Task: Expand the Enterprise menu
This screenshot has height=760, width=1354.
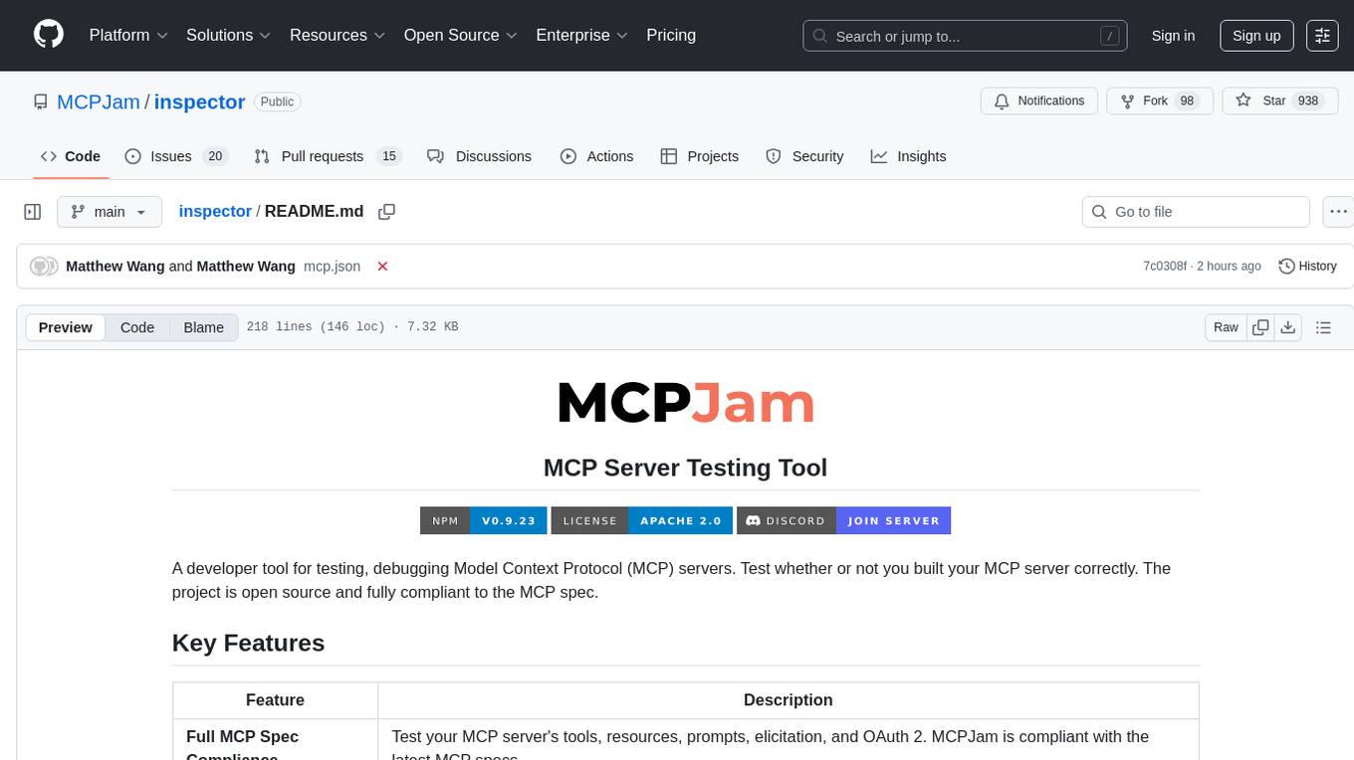Action: point(581,35)
